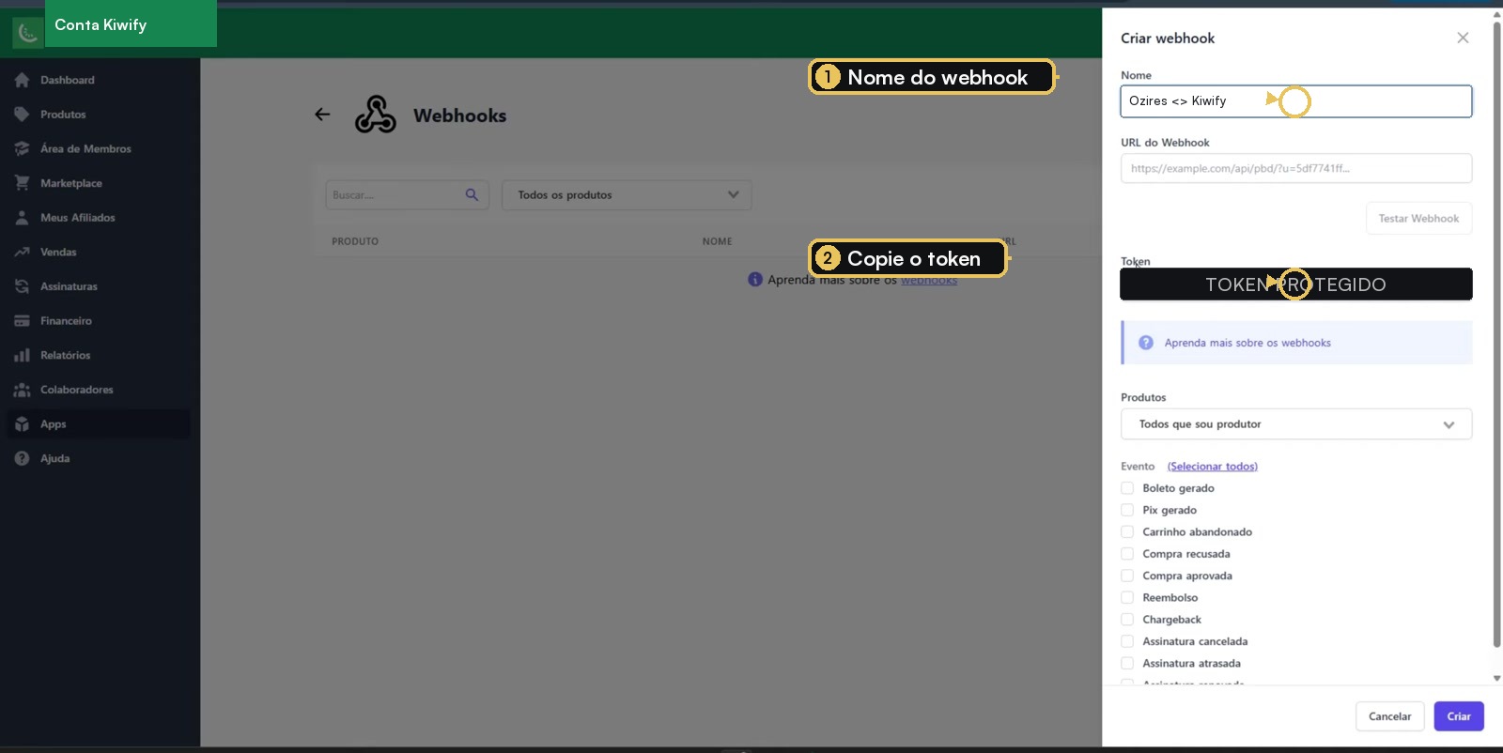Click the Selecionar todos link
Image resolution: width=1503 pixels, height=753 pixels.
tap(1213, 467)
